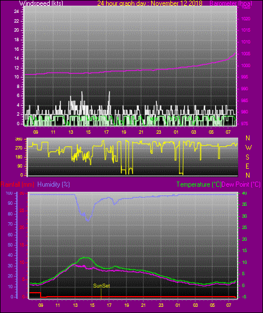Click the 24 windspeed scale value

16,12
